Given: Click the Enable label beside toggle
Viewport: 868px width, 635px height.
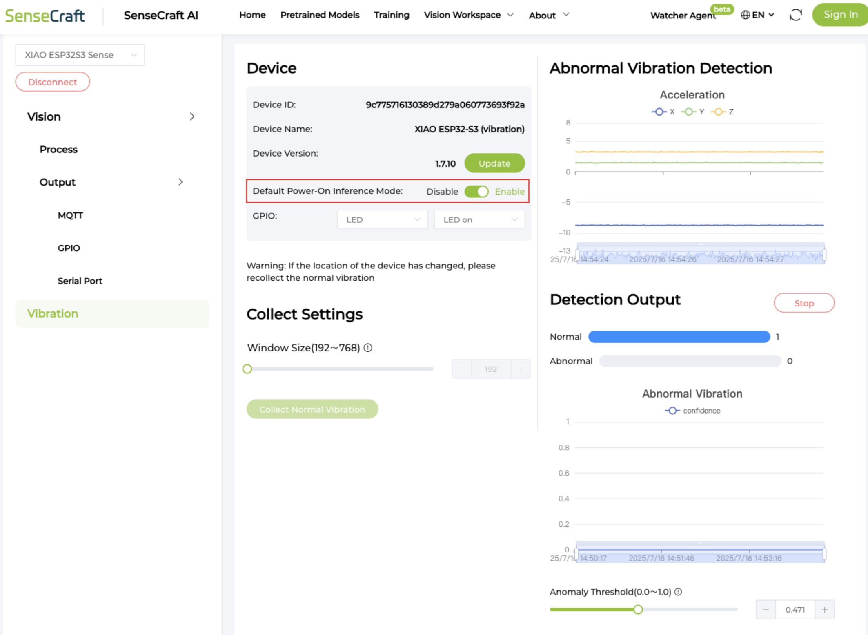Looking at the screenshot, I should point(510,192).
